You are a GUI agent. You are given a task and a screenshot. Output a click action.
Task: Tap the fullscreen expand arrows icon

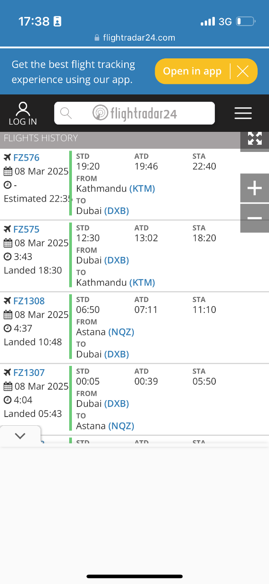point(255,139)
